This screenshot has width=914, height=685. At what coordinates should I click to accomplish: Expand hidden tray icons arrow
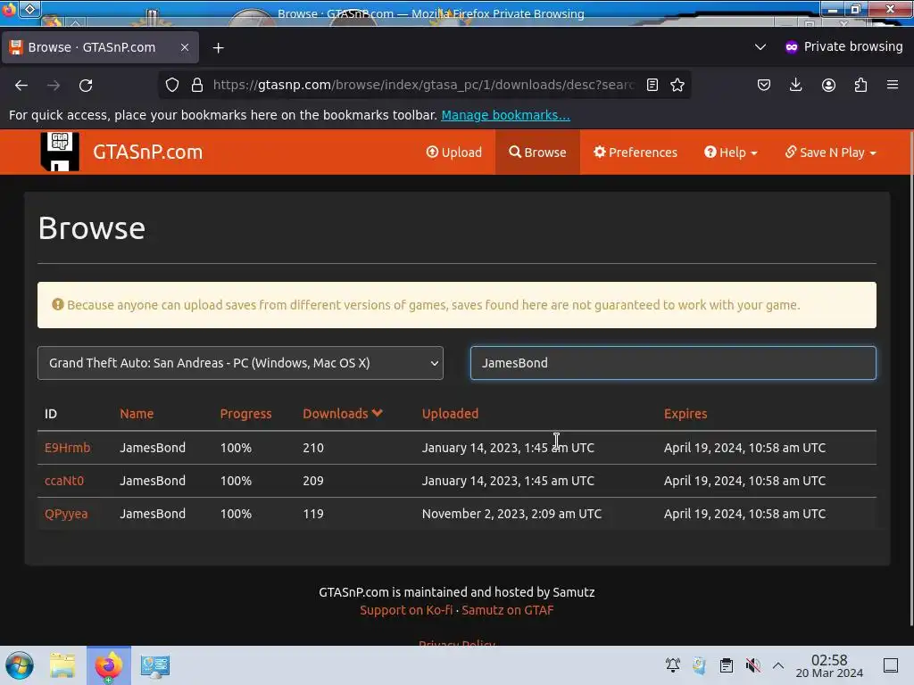click(778, 665)
